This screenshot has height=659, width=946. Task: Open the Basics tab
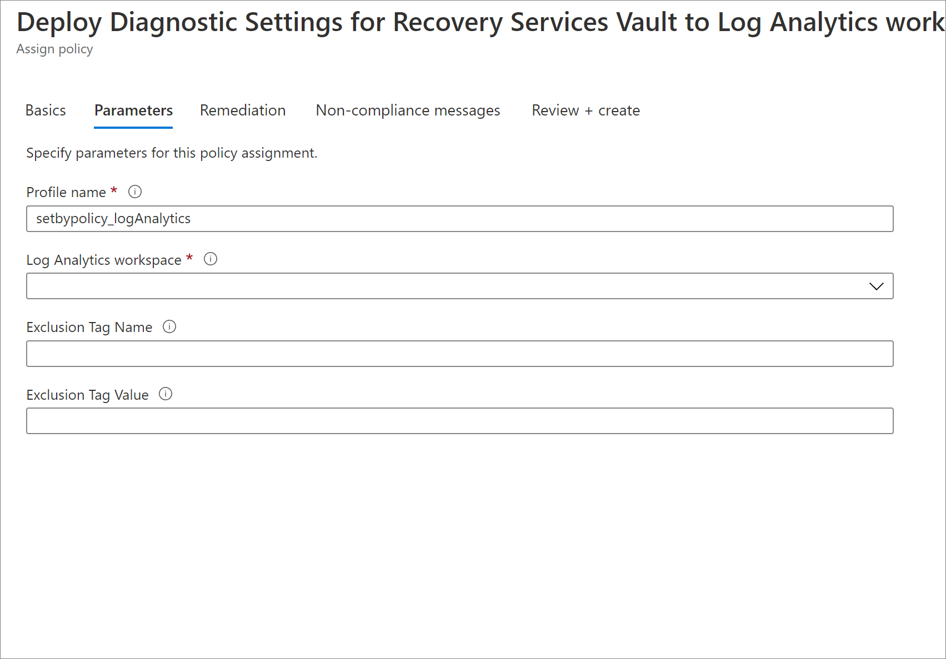pyautogui.click(x=46, y=110)
